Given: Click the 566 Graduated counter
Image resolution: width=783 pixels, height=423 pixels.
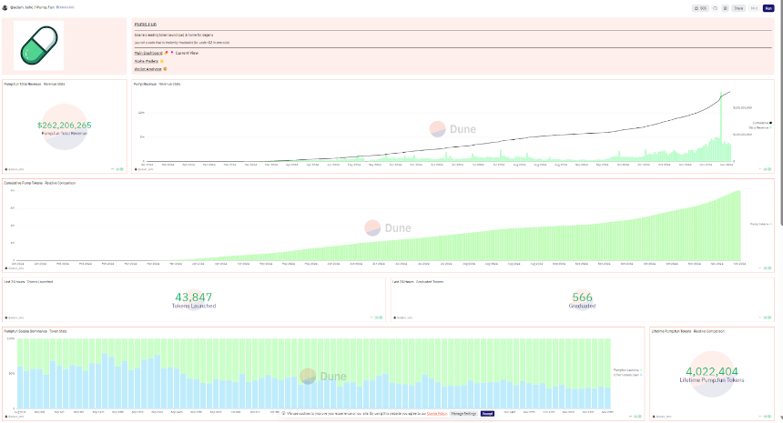Looking at the screenshot, I should pyautogui.click(x=583, y=297).
